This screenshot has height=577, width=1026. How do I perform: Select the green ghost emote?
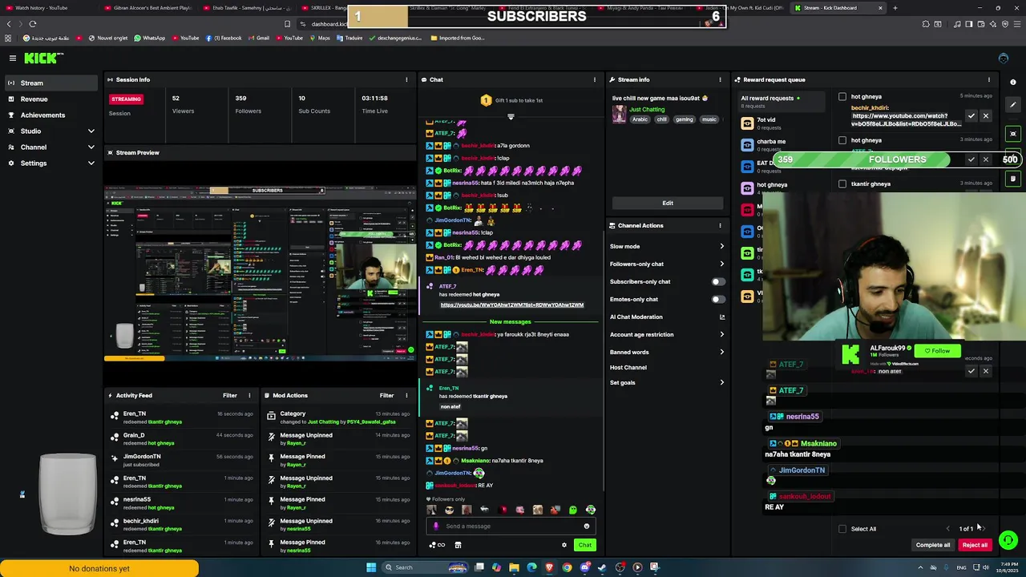[573, 510]
